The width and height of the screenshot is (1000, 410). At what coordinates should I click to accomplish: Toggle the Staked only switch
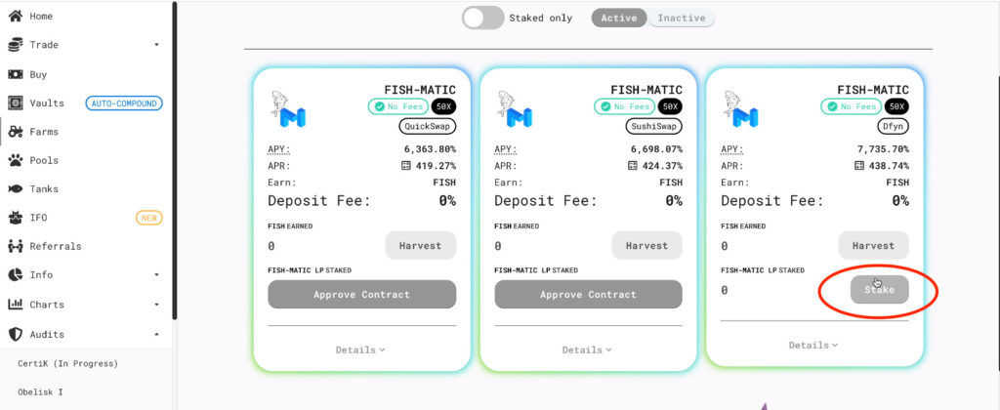click(x=482, y=18)
